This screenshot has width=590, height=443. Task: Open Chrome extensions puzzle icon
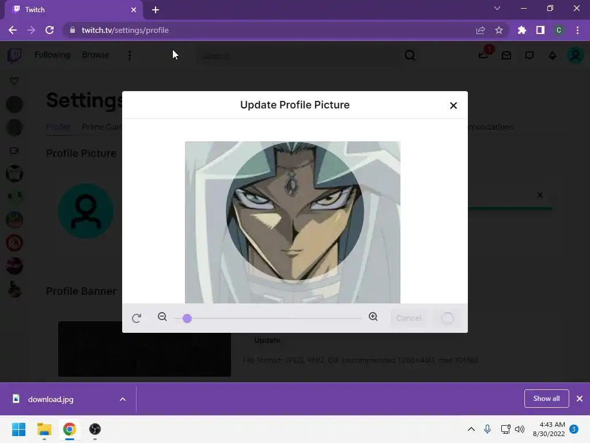coord(522,30)
